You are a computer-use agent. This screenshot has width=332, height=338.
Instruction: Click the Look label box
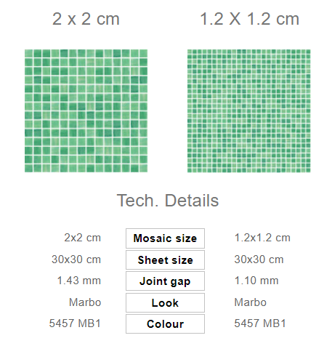pyautogui.click(x=165, y=302)
